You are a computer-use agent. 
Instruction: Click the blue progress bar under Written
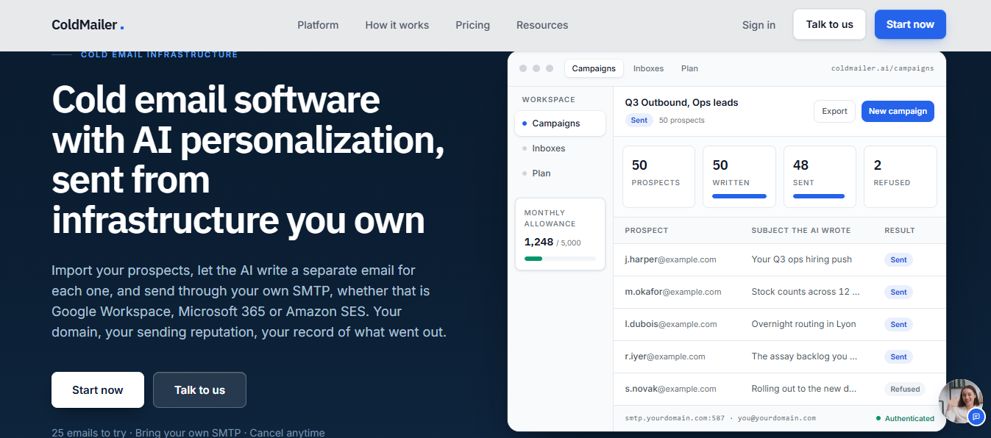click(x=739, y=196)
